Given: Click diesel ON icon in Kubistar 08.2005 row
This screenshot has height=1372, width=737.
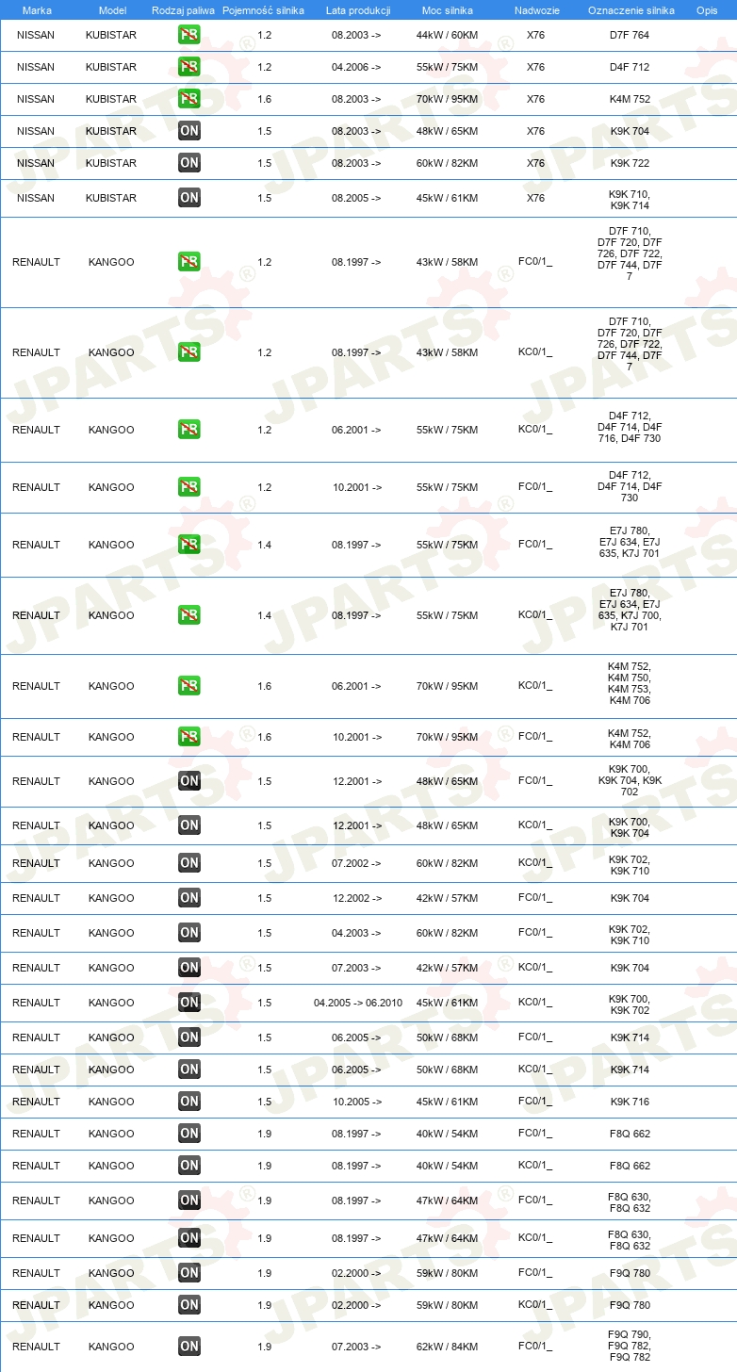Looking at the screenshot, I should (189, 198).
